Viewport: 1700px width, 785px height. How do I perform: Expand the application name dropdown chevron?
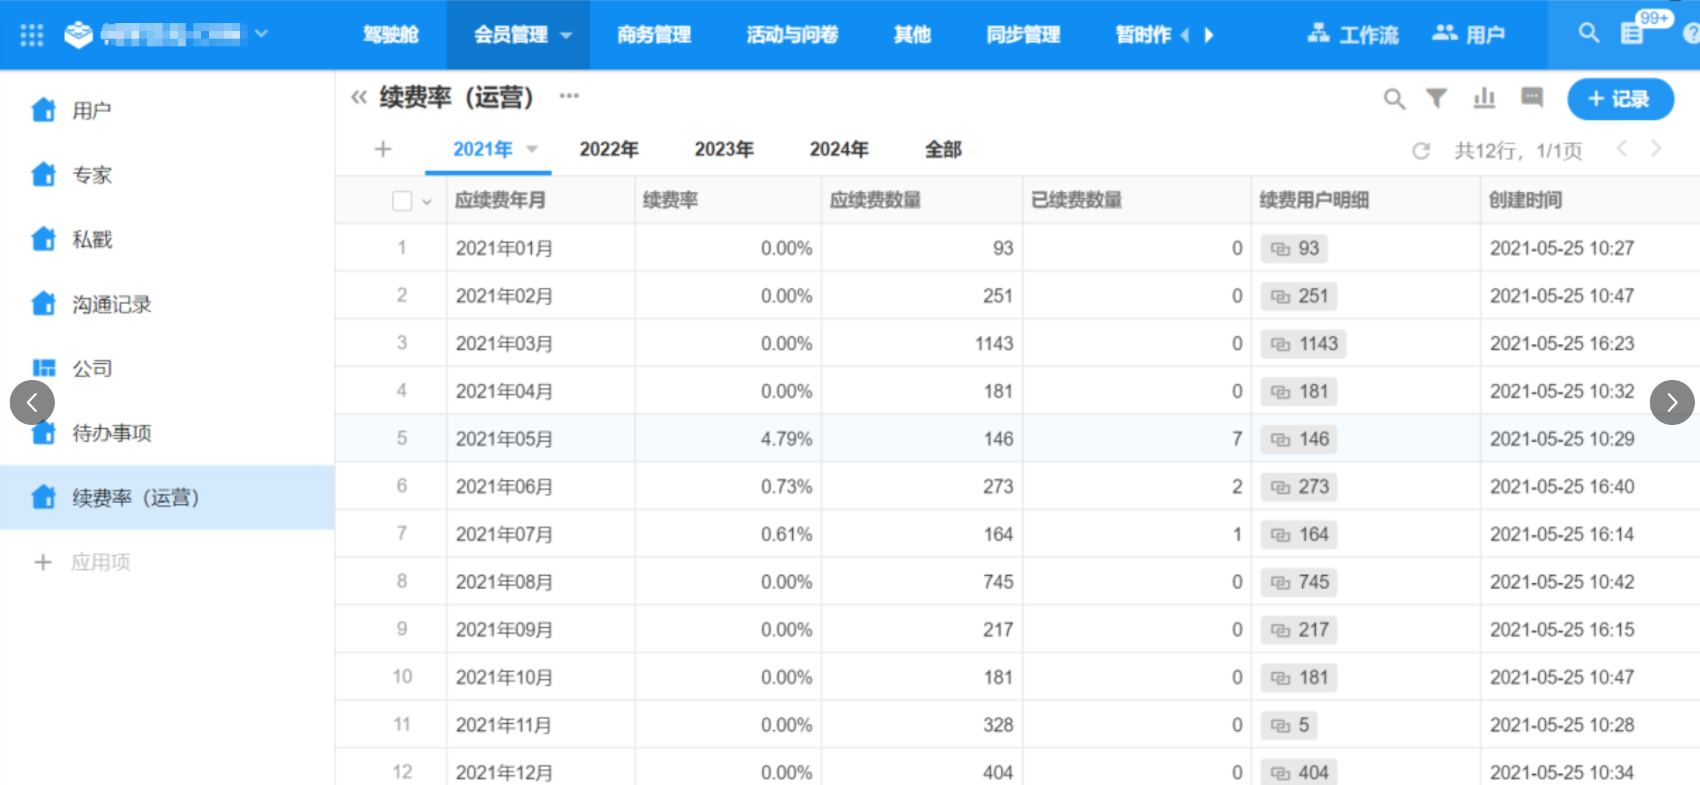click(x=261, y=33)
